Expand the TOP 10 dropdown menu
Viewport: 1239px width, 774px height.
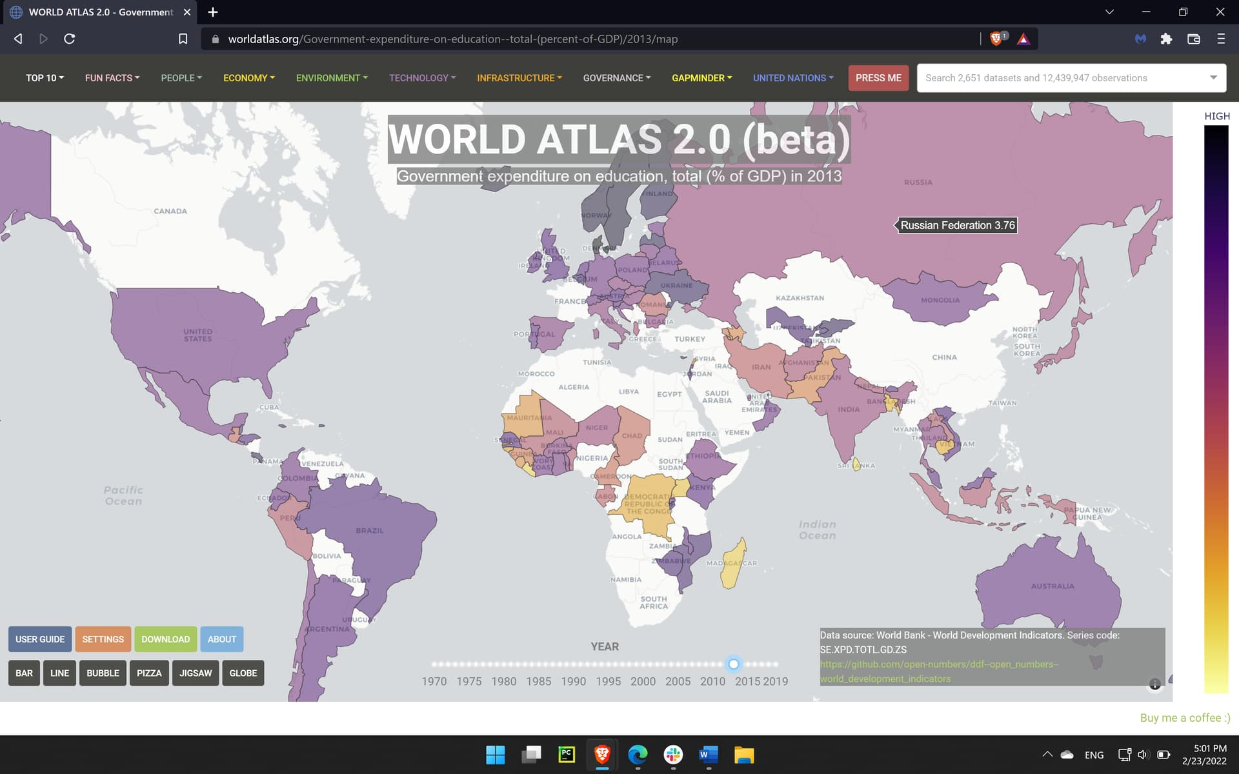click(45, 78)
